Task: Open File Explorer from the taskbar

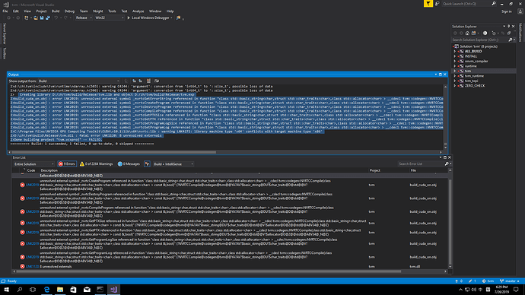Action: 60,290
